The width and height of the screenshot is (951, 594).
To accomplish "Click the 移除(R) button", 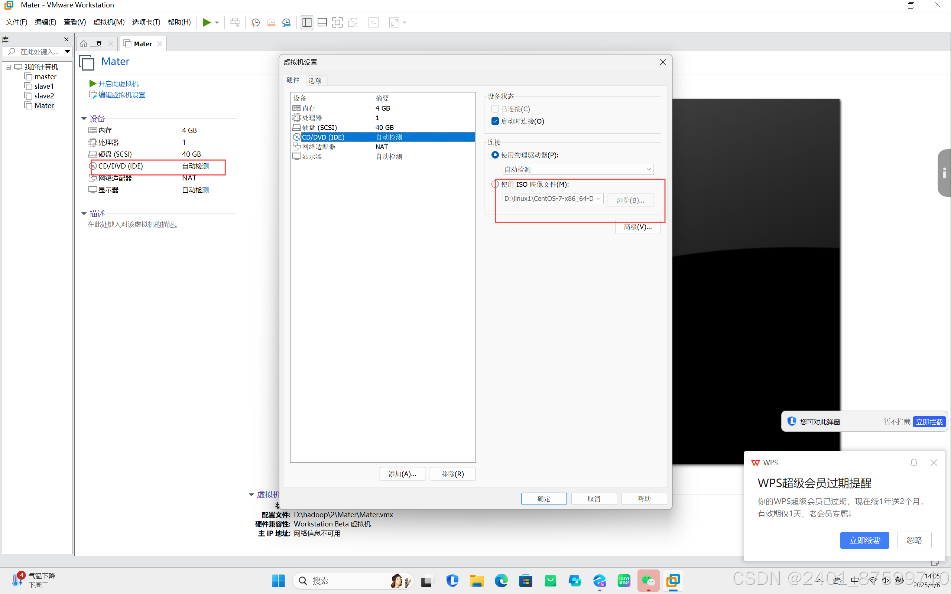I will [x=452, y=474].
